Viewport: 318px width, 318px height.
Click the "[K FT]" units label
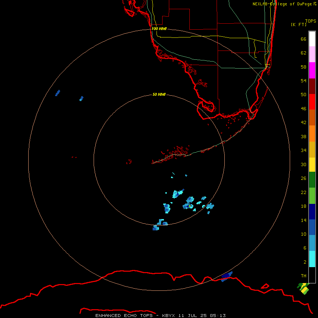pyautogui.click(x=299, y=24)
